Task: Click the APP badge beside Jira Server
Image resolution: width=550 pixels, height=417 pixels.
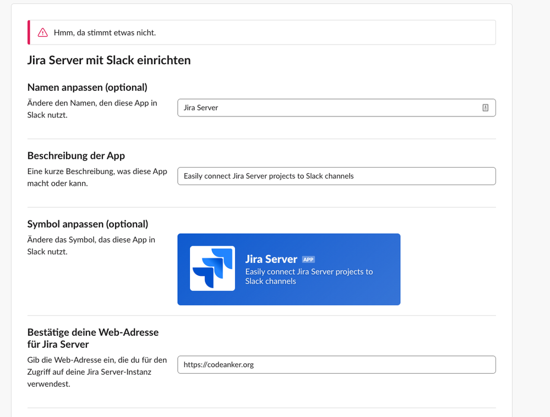Action: [x=308, y=259]
